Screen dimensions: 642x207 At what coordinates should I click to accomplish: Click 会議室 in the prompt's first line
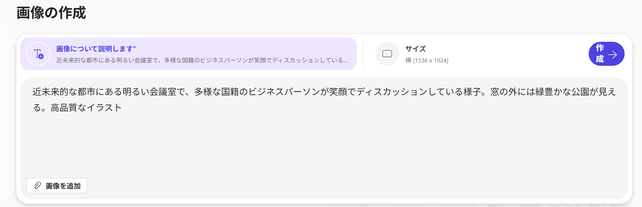coord(163,92)
